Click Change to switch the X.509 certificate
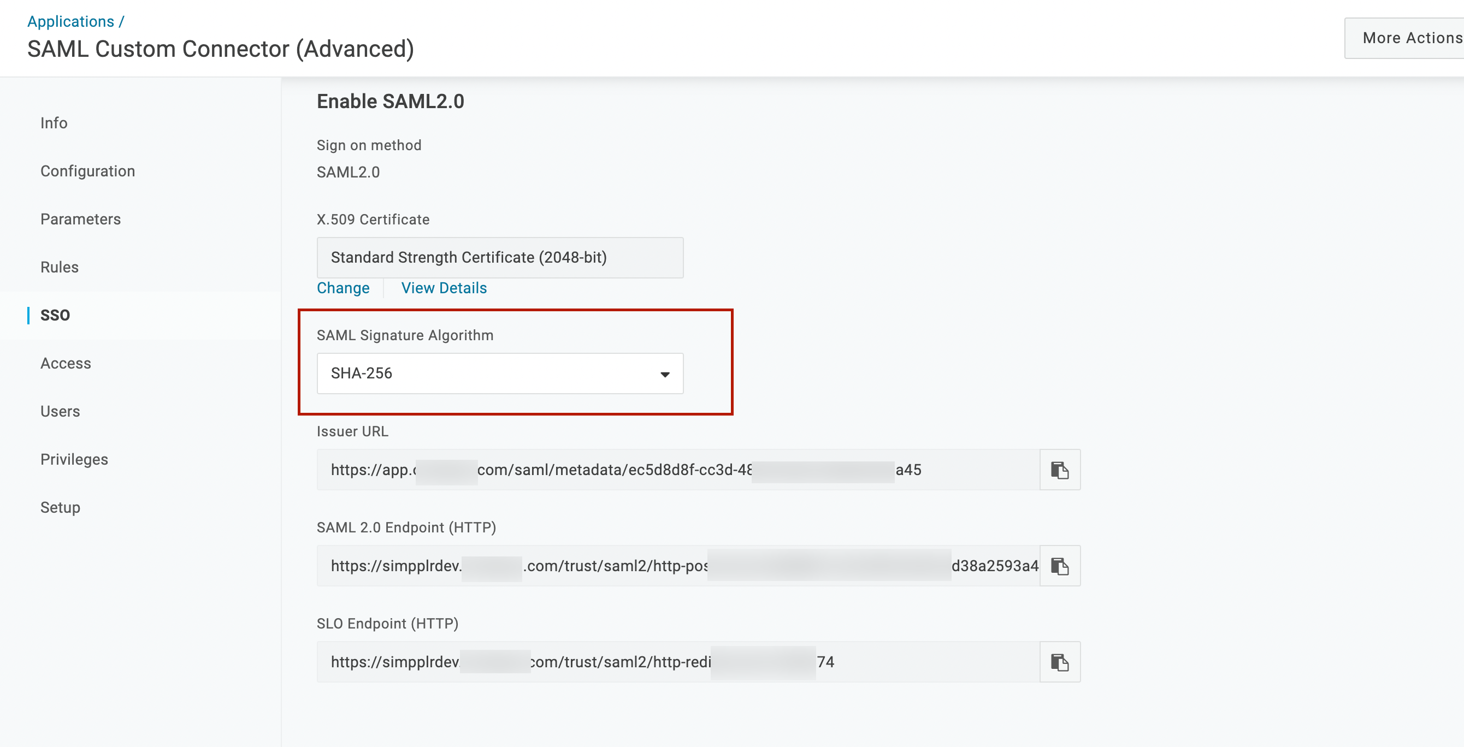The height and width of the screenshot is (747, 1464). click(x=343, y=287)
